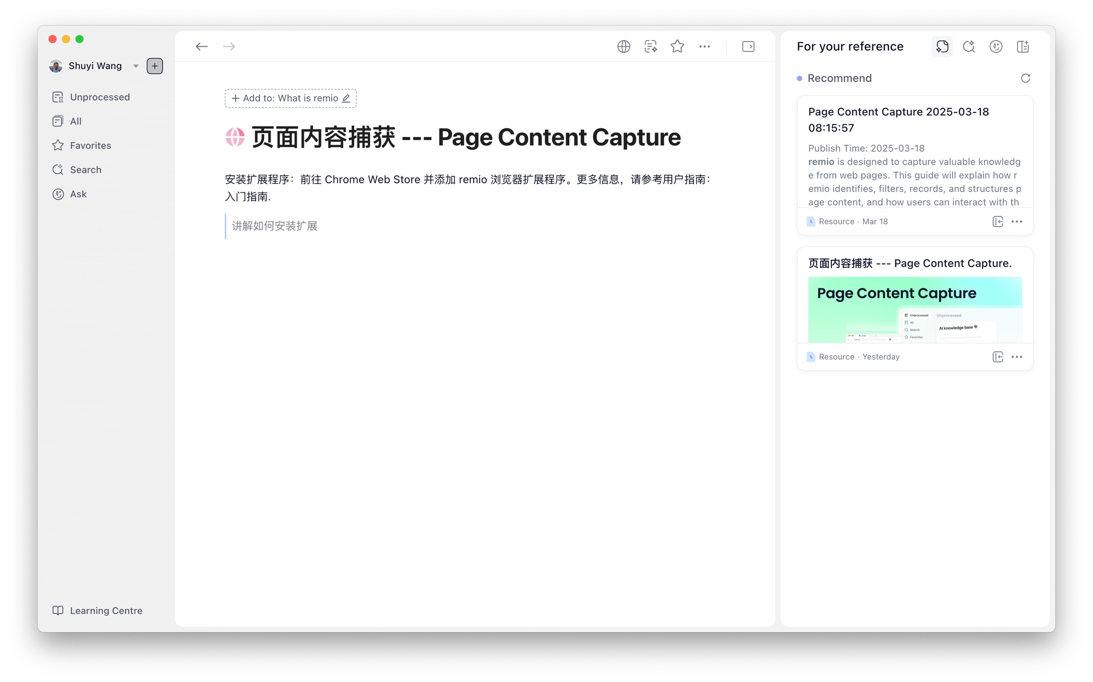
Task: Click the forward navigation arrow
Action: [x=229, y=47]
